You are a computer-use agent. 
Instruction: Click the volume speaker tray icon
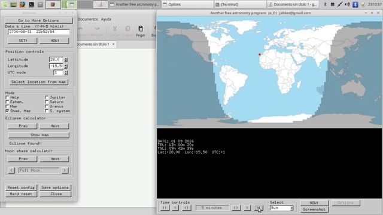(x=347, y=4)
